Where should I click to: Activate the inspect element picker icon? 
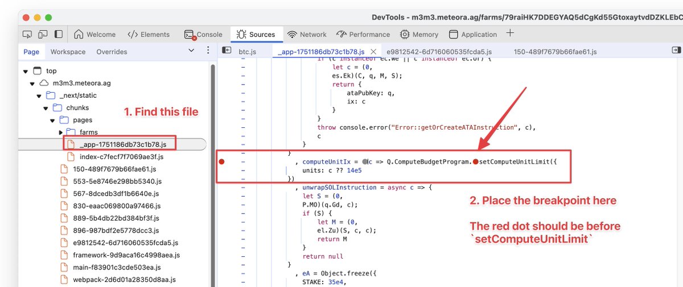click(x=27, y=34)
